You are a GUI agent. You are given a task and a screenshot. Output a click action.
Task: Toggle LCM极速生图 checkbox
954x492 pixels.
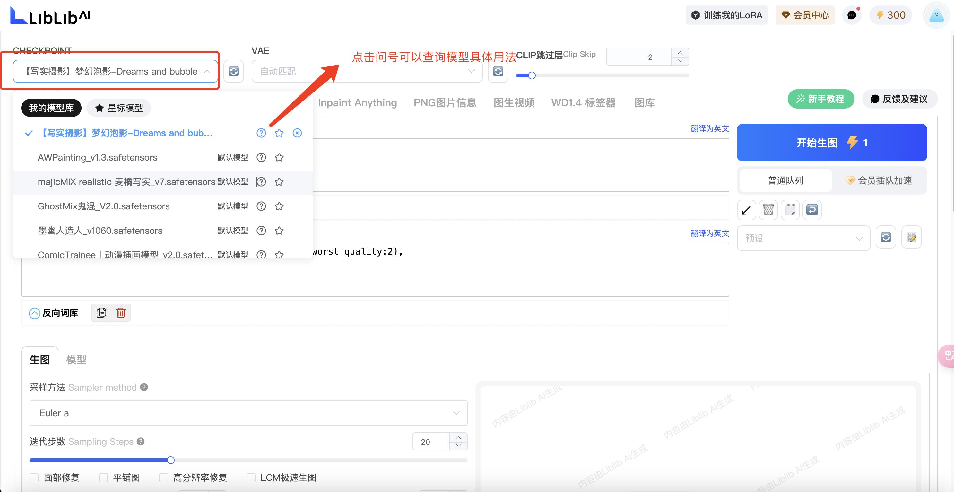pos(251,478)
